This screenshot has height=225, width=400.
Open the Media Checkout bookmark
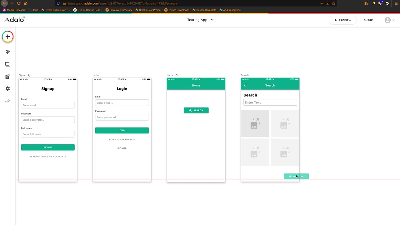point(14,10)
